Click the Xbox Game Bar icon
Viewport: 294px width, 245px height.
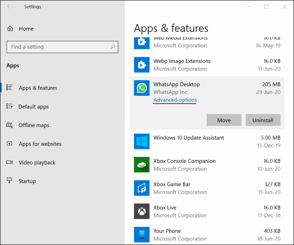pyautogui.click(x=142, y=188)
